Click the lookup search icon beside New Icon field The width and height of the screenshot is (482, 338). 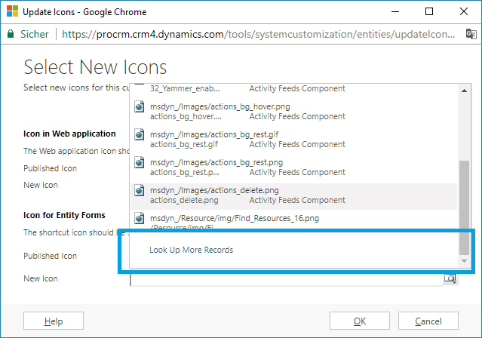[x=450, y=278]
